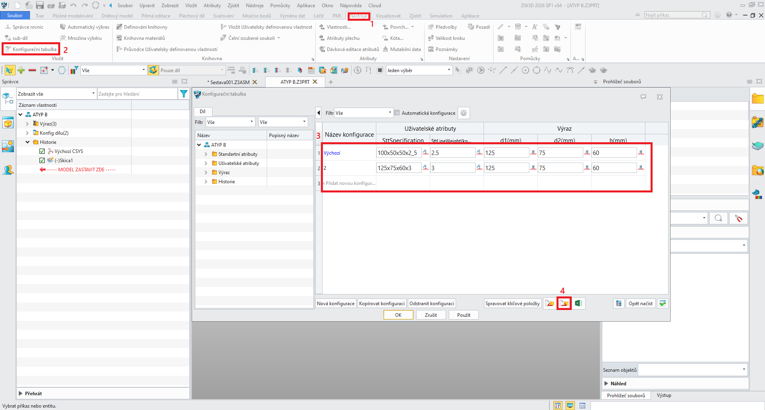The height and width of the screenshot is (410, 765).
Task: Click the Odstranit konfiguraci button
Action: [x=432, y=304]
